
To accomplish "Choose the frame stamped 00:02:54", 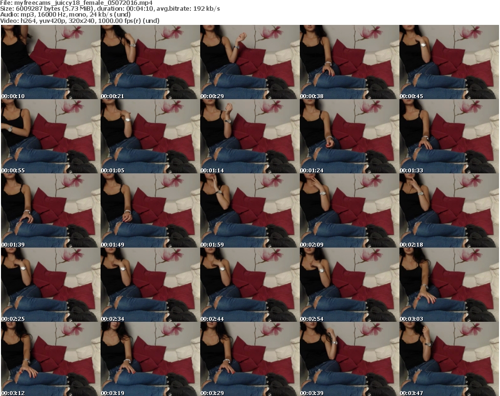I will [x=349, y=285].
